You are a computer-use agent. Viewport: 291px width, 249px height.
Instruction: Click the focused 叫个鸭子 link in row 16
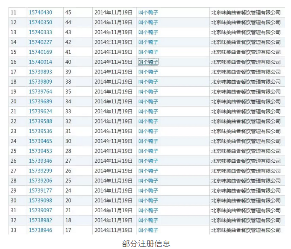coord(148,62)
